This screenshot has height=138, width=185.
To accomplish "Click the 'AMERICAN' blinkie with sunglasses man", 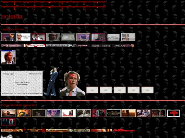I will click(x=124, y=46).
